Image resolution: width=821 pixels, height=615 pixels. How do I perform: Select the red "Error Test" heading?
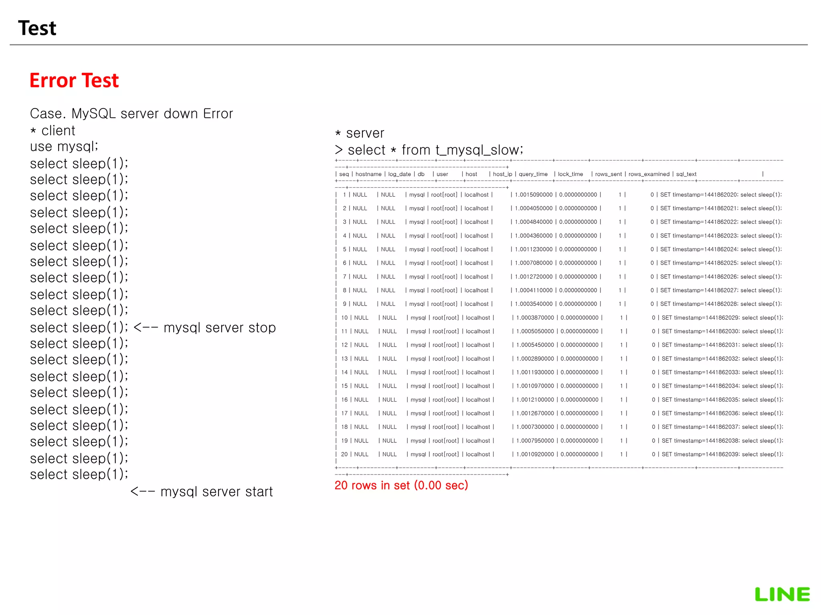coord(74,80)
